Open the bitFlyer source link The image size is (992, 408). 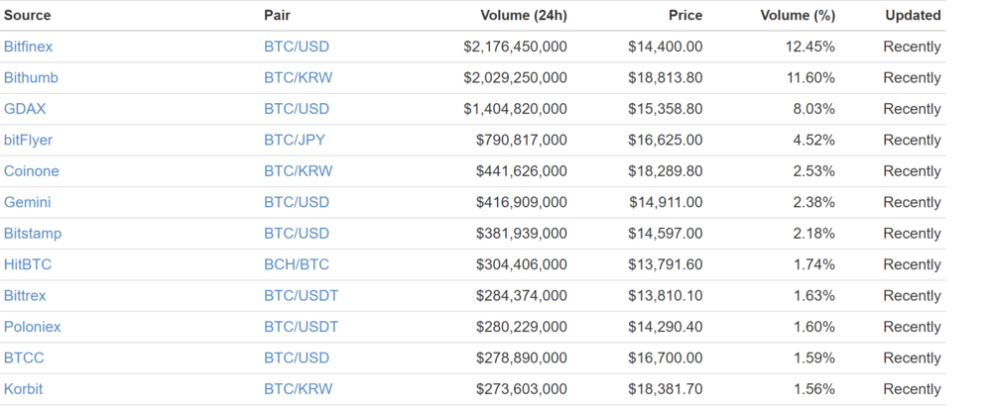click(28, 141)
